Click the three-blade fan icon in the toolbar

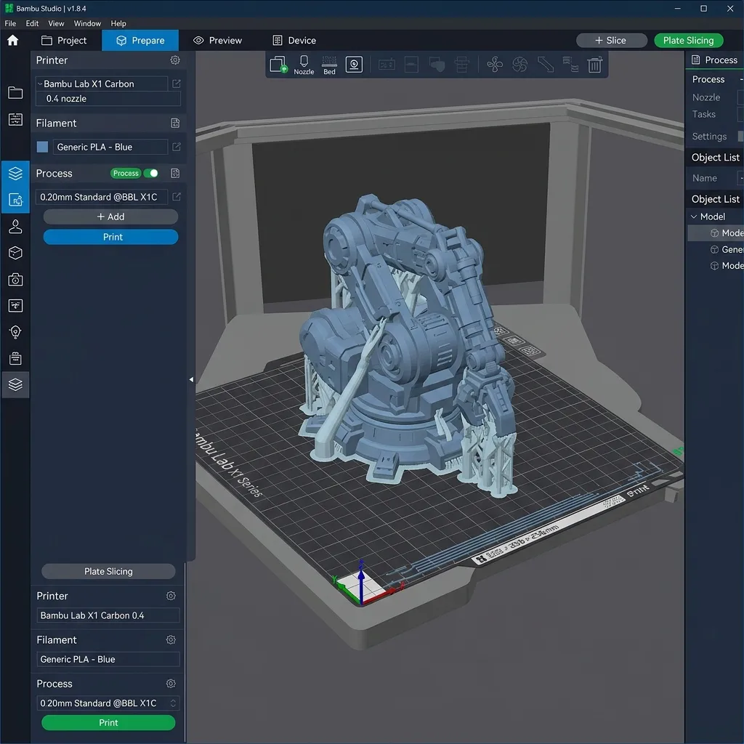click(x=495, y=65)
